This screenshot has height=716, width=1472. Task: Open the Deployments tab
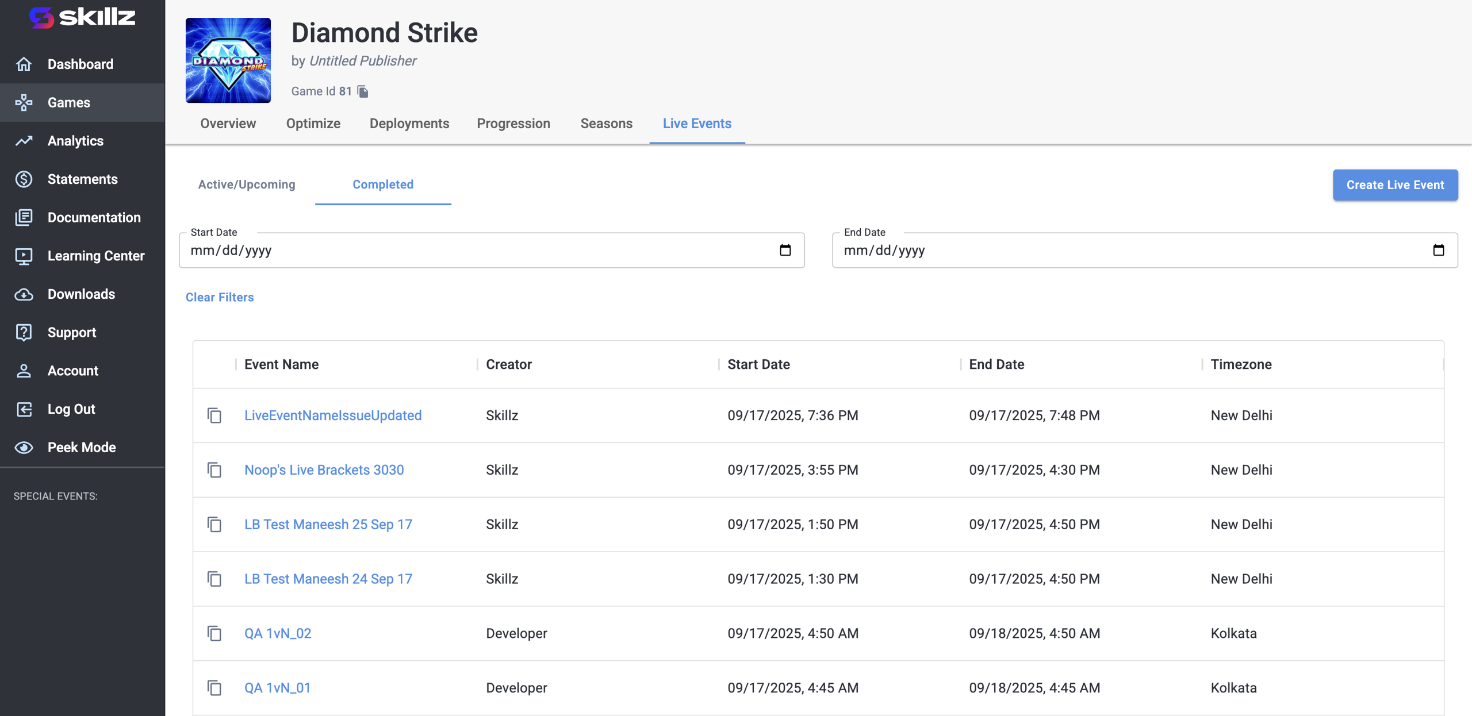pyautogui.click(x=409, y=124)
